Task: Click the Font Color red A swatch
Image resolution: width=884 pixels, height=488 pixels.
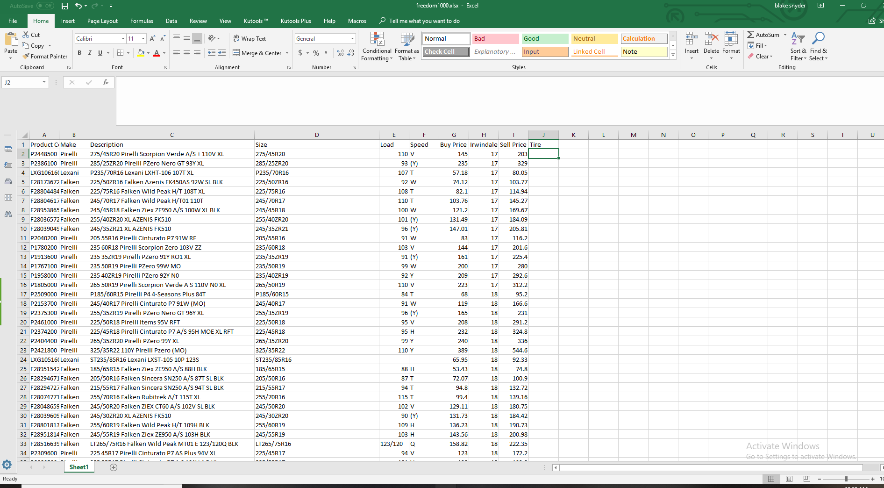Action: tap(157, 53)
